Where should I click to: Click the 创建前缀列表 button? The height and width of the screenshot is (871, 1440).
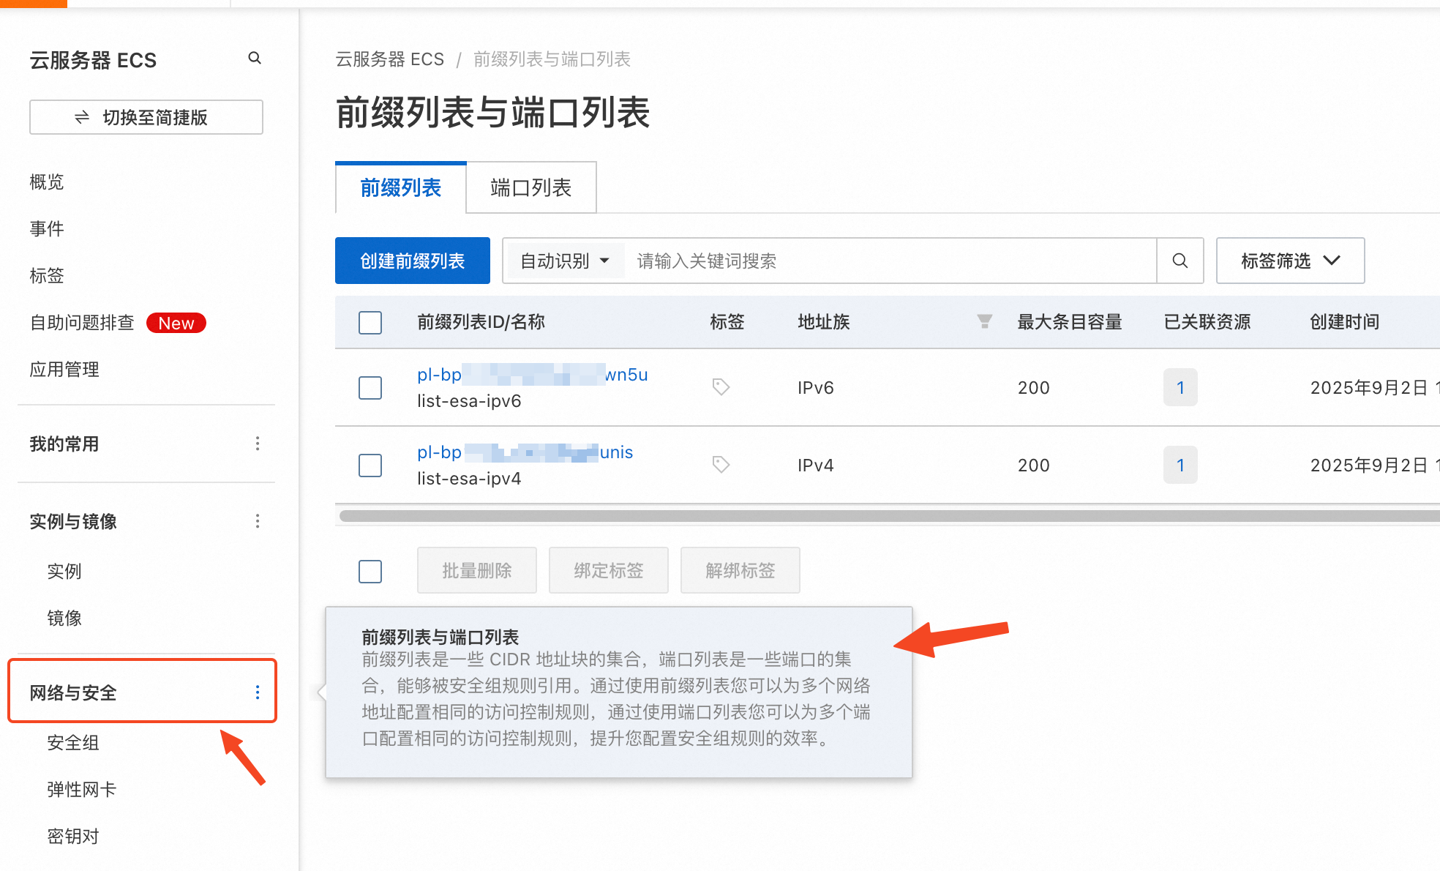point(412,261)
